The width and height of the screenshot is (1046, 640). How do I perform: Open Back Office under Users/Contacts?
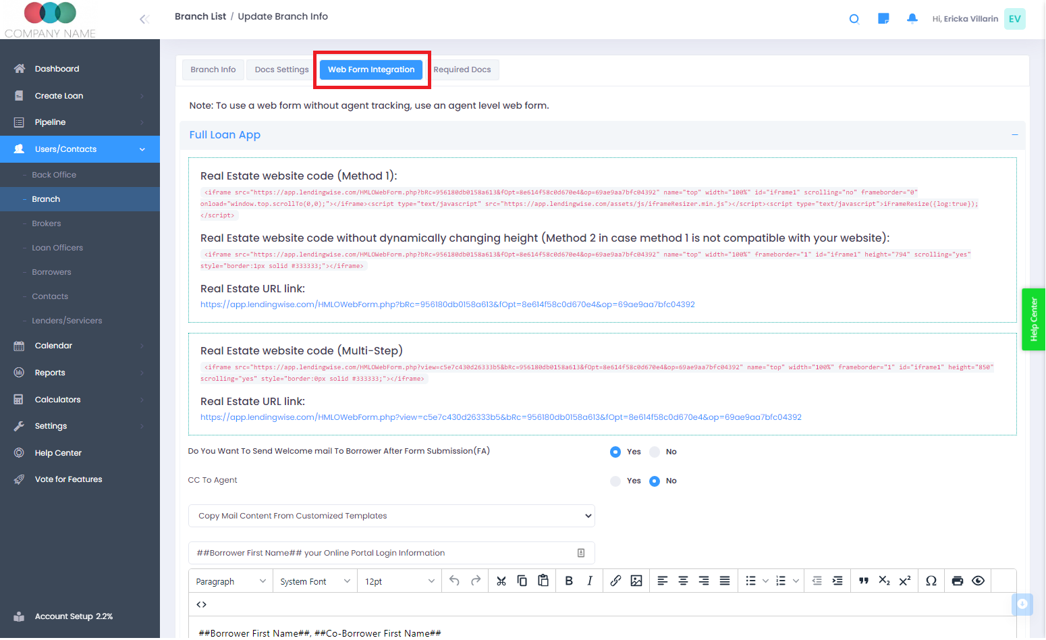80,175
